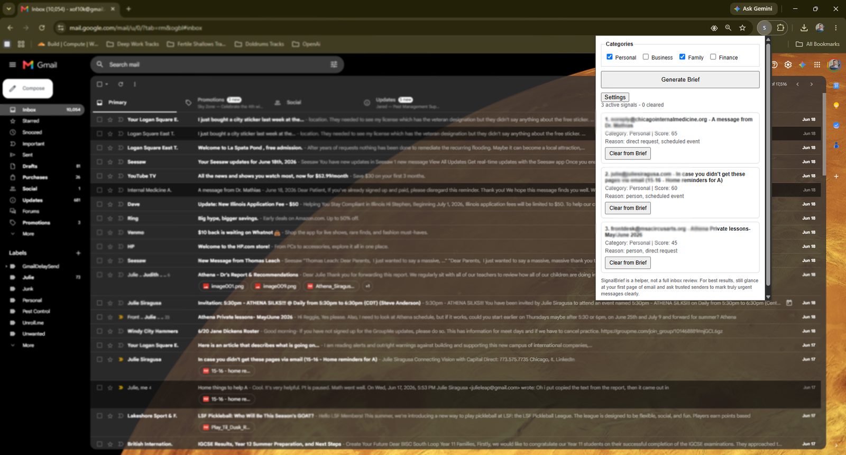Toggle the Personal category checkbox
Image resolution: width=846 pixels, height=455 pixels.
pyautogui.click(x=610, y=57)
